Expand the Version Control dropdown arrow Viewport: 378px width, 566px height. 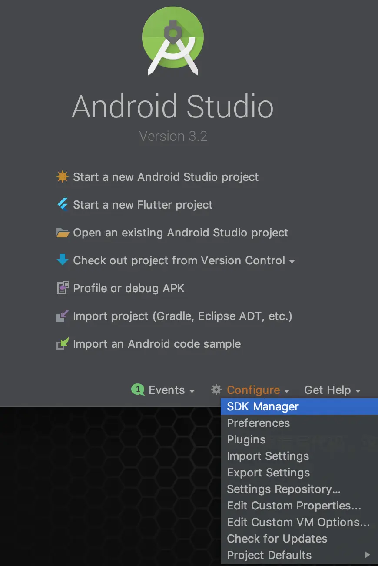coord(292,262)
